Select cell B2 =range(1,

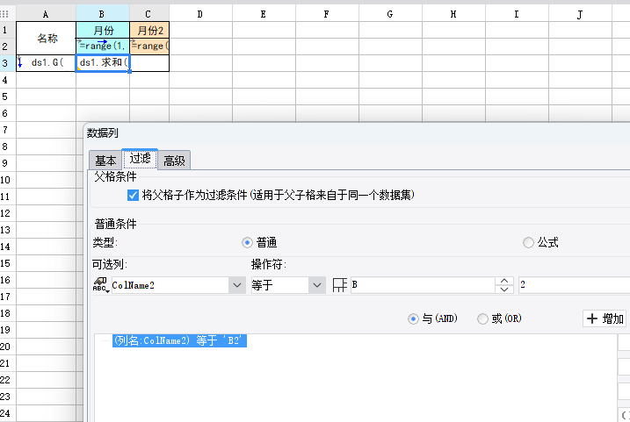pos(103,46)
